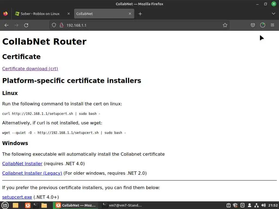This screenshot has width=279, height=209.
Task: Launch the terminal from taskbar launcher
Action: point(36,205)
